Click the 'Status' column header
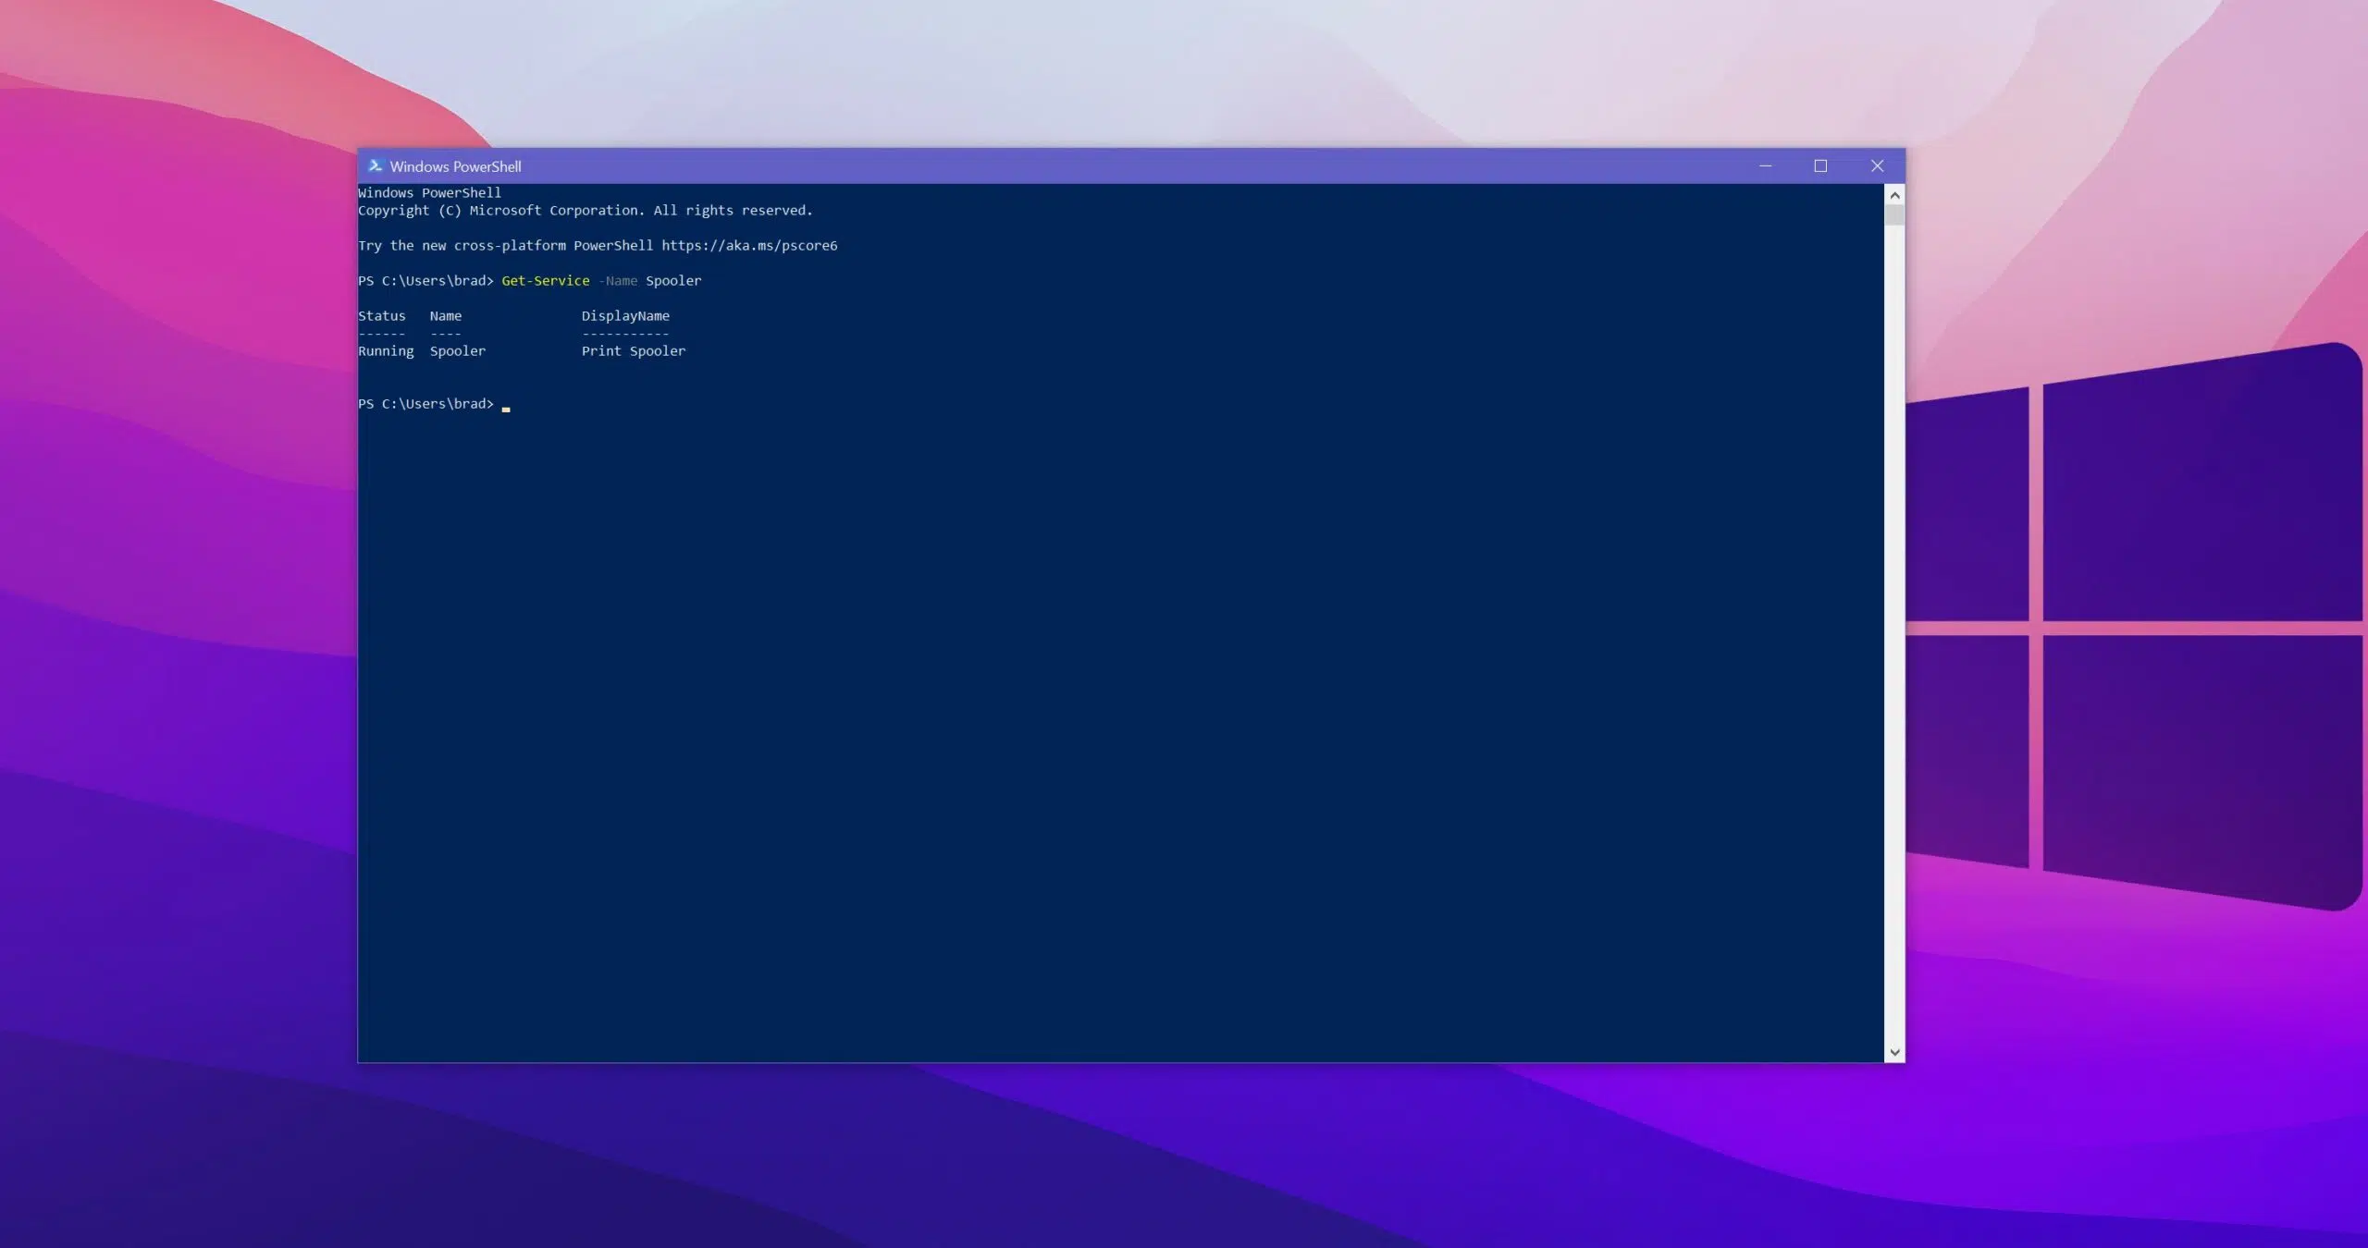The width and height of the screenshot is (2368, 1248). [x=382, y=316]
